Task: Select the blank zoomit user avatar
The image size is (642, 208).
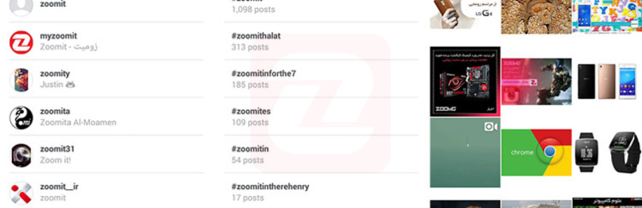Action: click(21, 7)
